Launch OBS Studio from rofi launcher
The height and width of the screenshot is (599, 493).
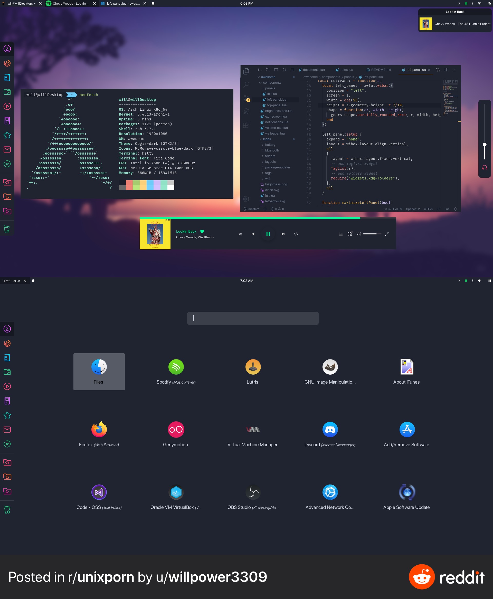(253, 497)
